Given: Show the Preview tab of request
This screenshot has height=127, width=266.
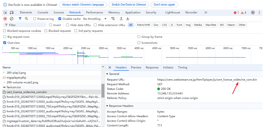Looking at the screenshot, I should click(136, 67).
